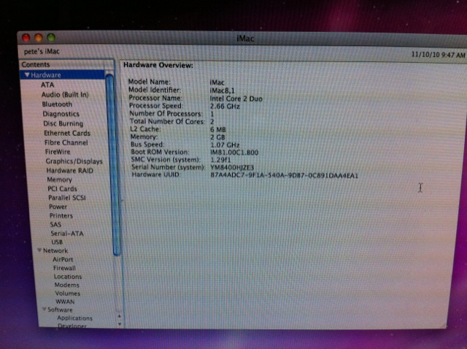The width and height of the screenshot is (467, 349).
Task: Select USB entry
Action: tap(57, 242)
